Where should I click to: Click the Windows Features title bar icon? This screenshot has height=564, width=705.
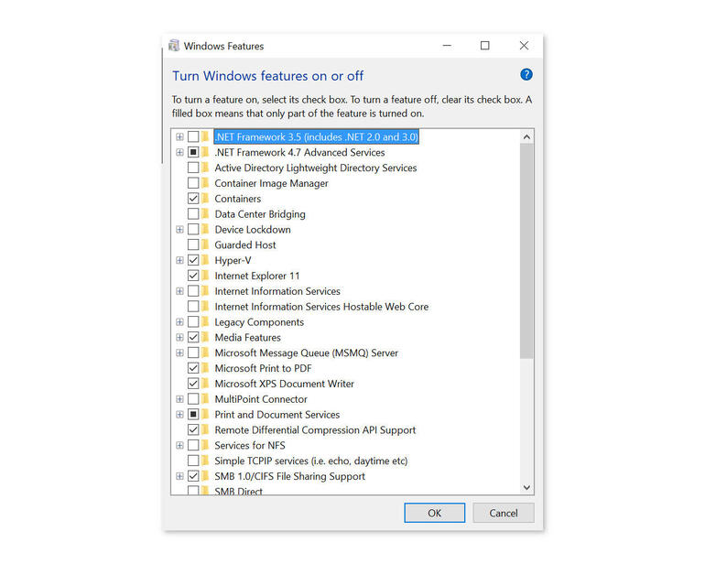tap(174, 46)
